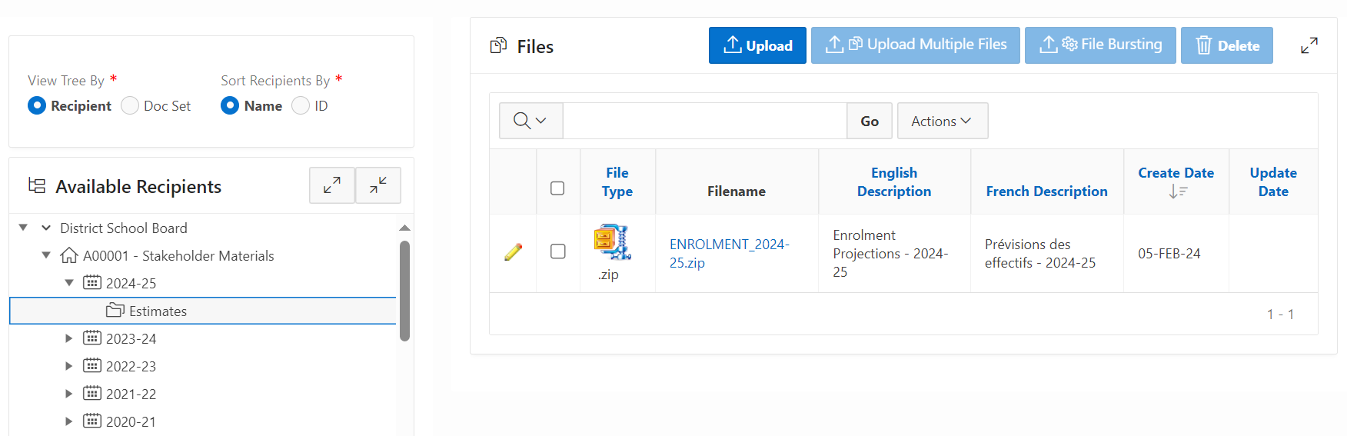
Task: Click the home icon beside A00001 Stakeholder Materials
Action: 69,255
